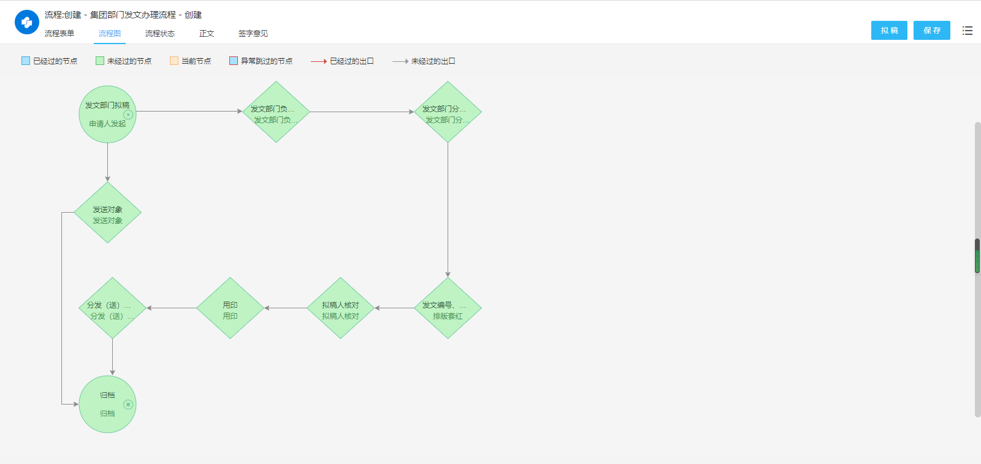Viewport: 981px width, 464px height.
Task: Switch to the 流程表单 tab
Action: coord(59,34)
